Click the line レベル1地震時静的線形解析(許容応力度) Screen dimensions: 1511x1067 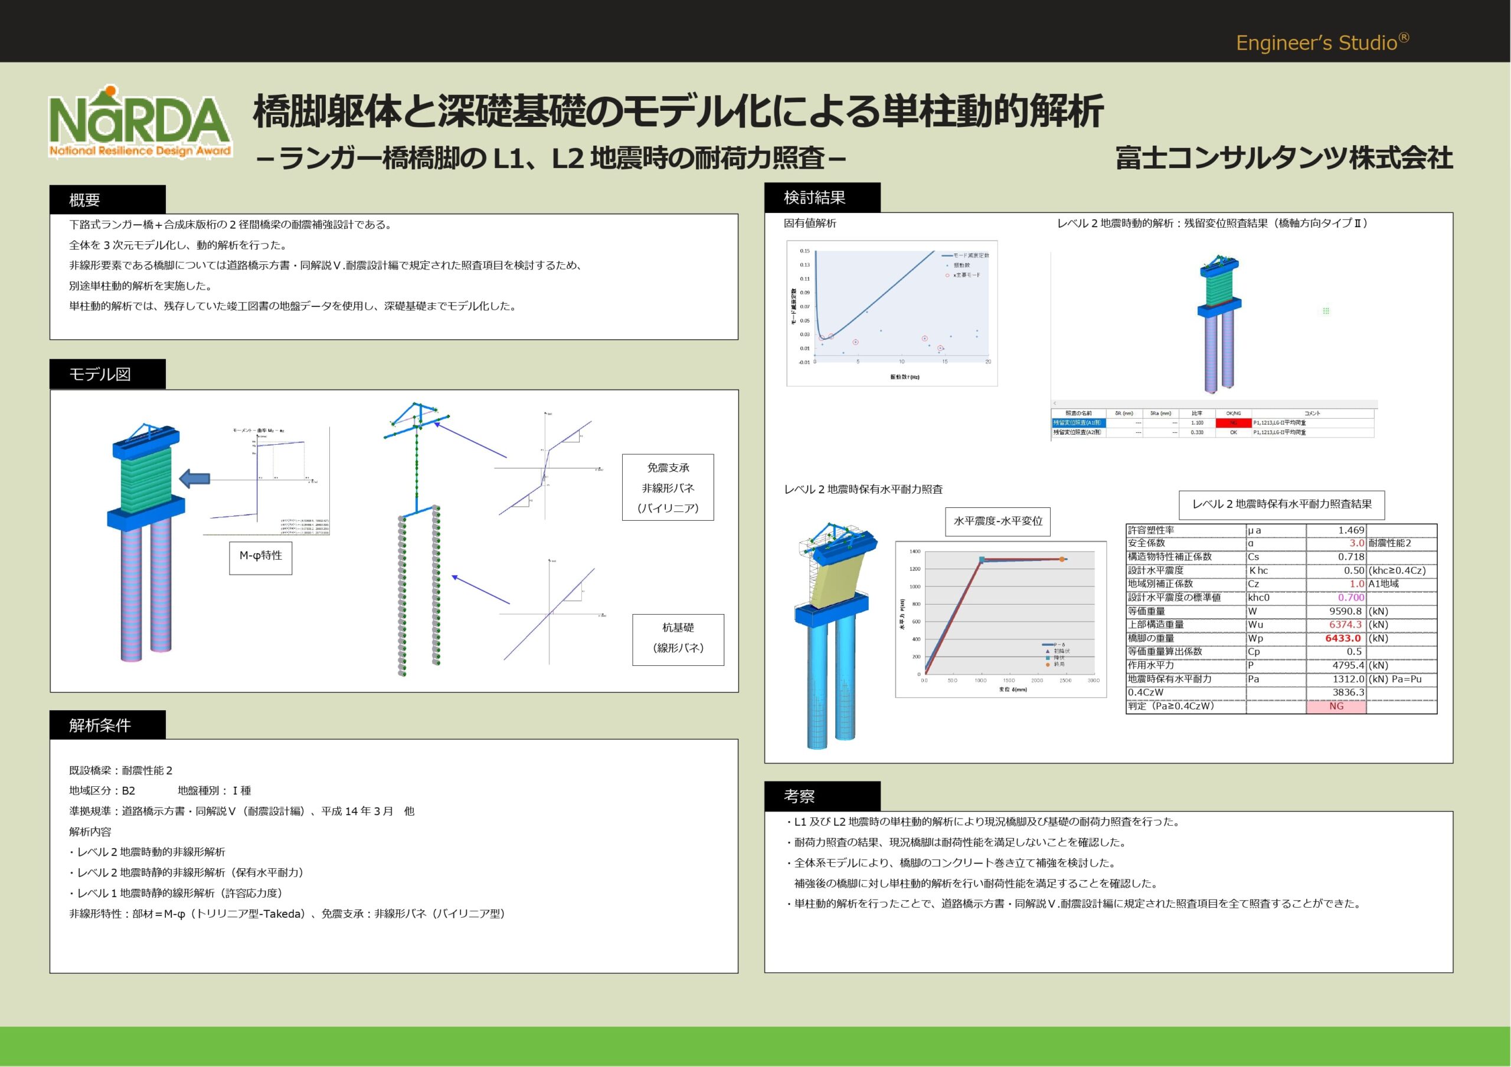[178, 894]
